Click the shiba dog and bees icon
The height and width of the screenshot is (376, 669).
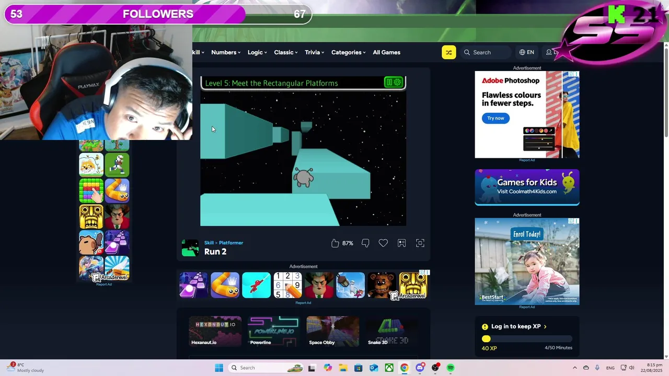pyautogui.click(x=91, y=165)
